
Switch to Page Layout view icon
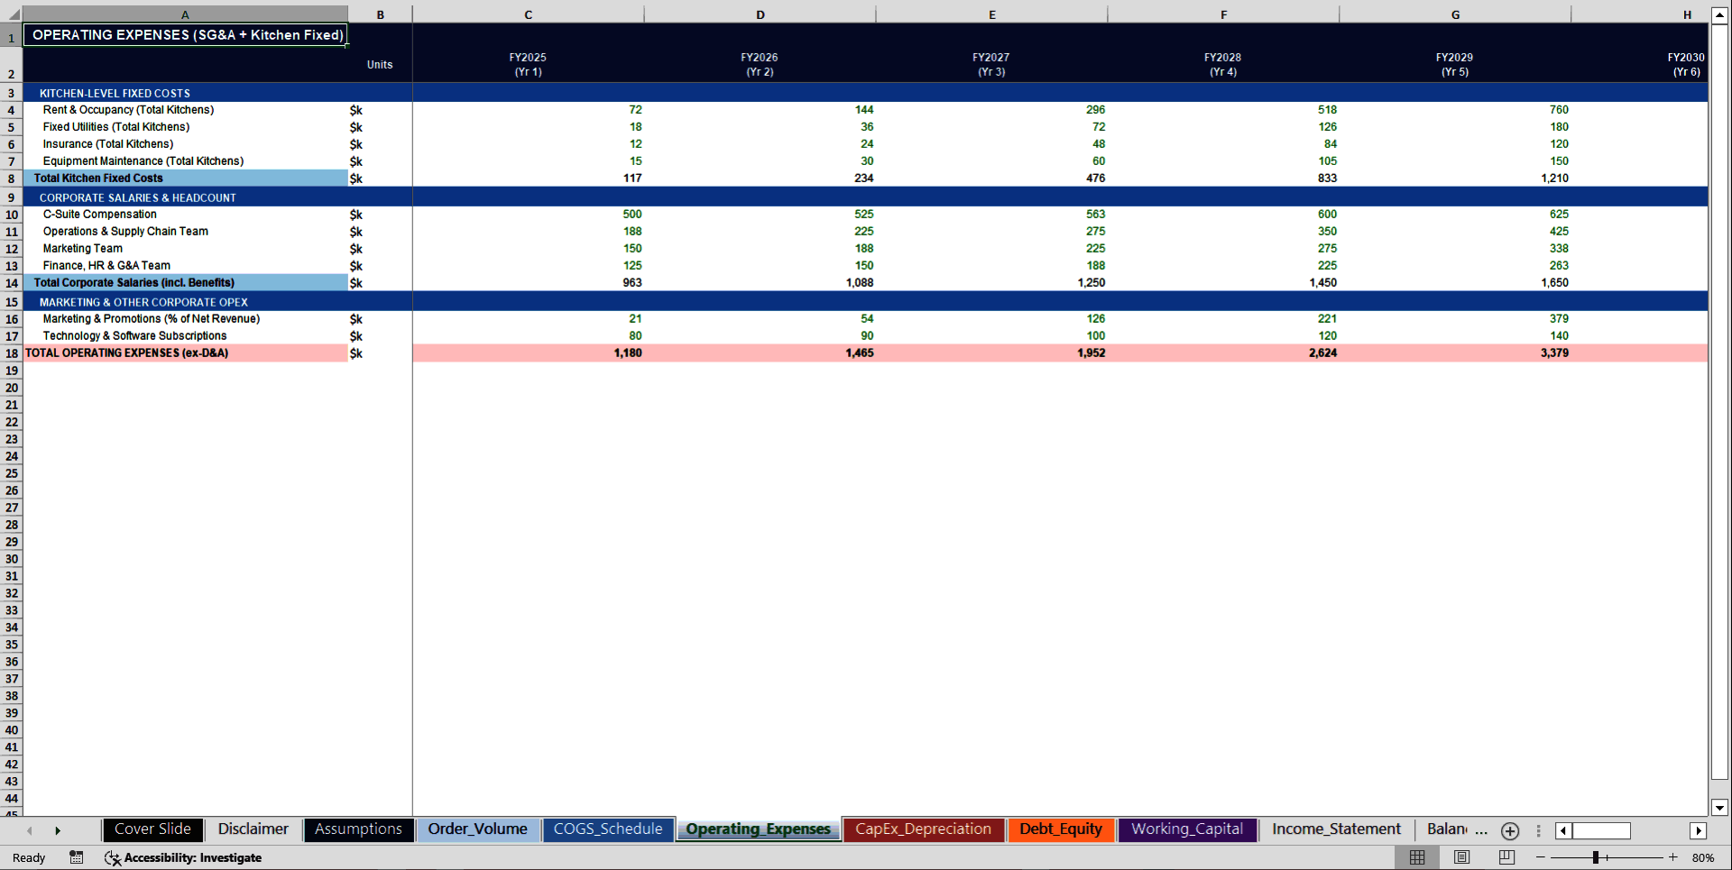tap(1461, 857)
